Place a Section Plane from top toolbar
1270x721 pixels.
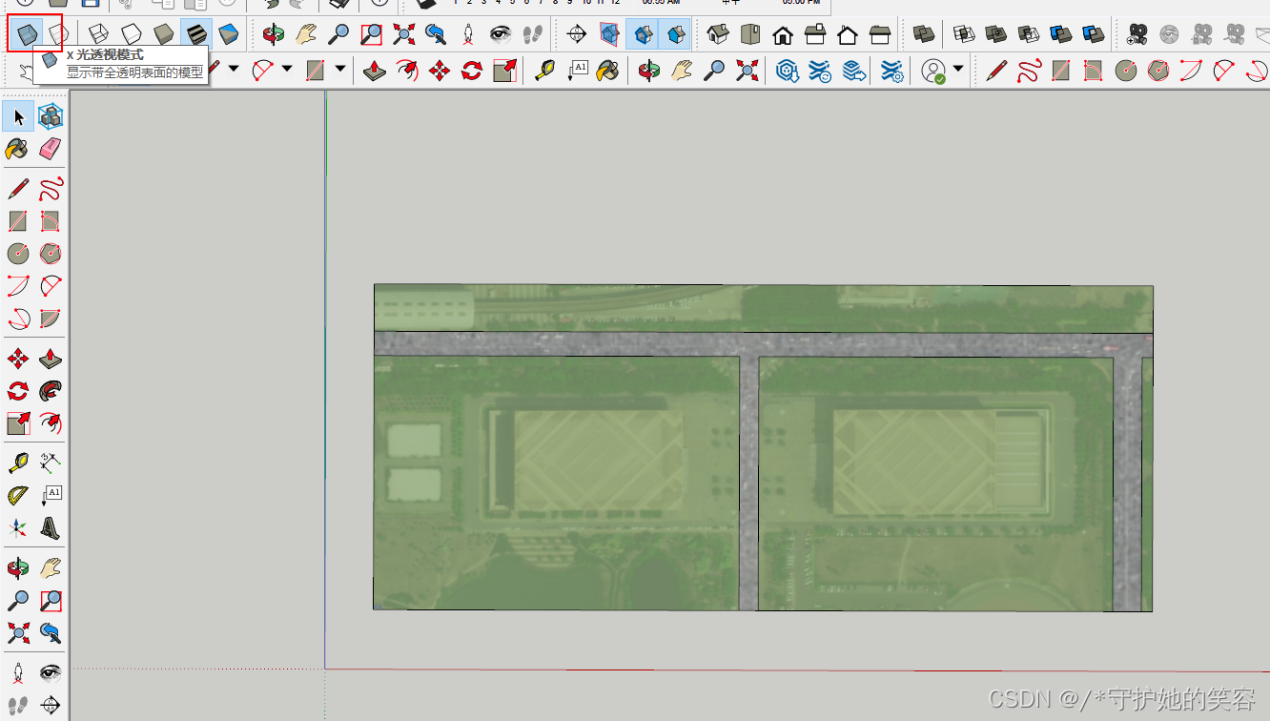577,35
